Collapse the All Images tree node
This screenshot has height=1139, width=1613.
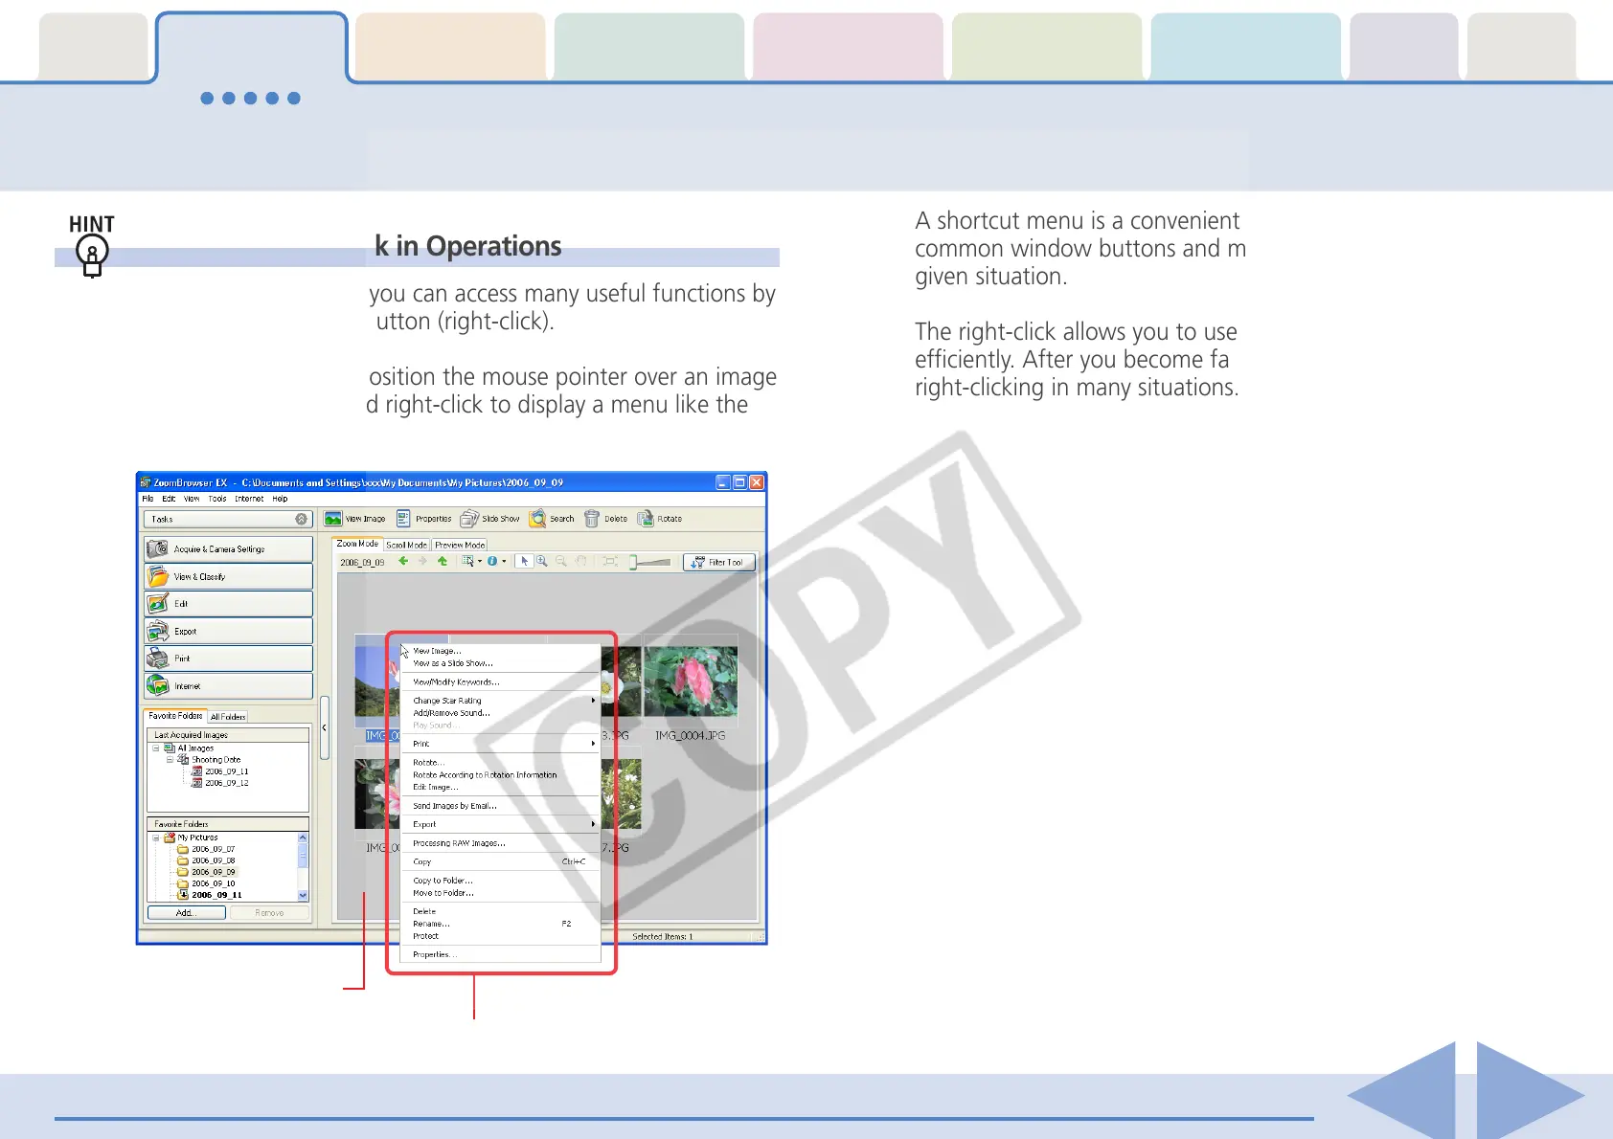pos(156,748)
